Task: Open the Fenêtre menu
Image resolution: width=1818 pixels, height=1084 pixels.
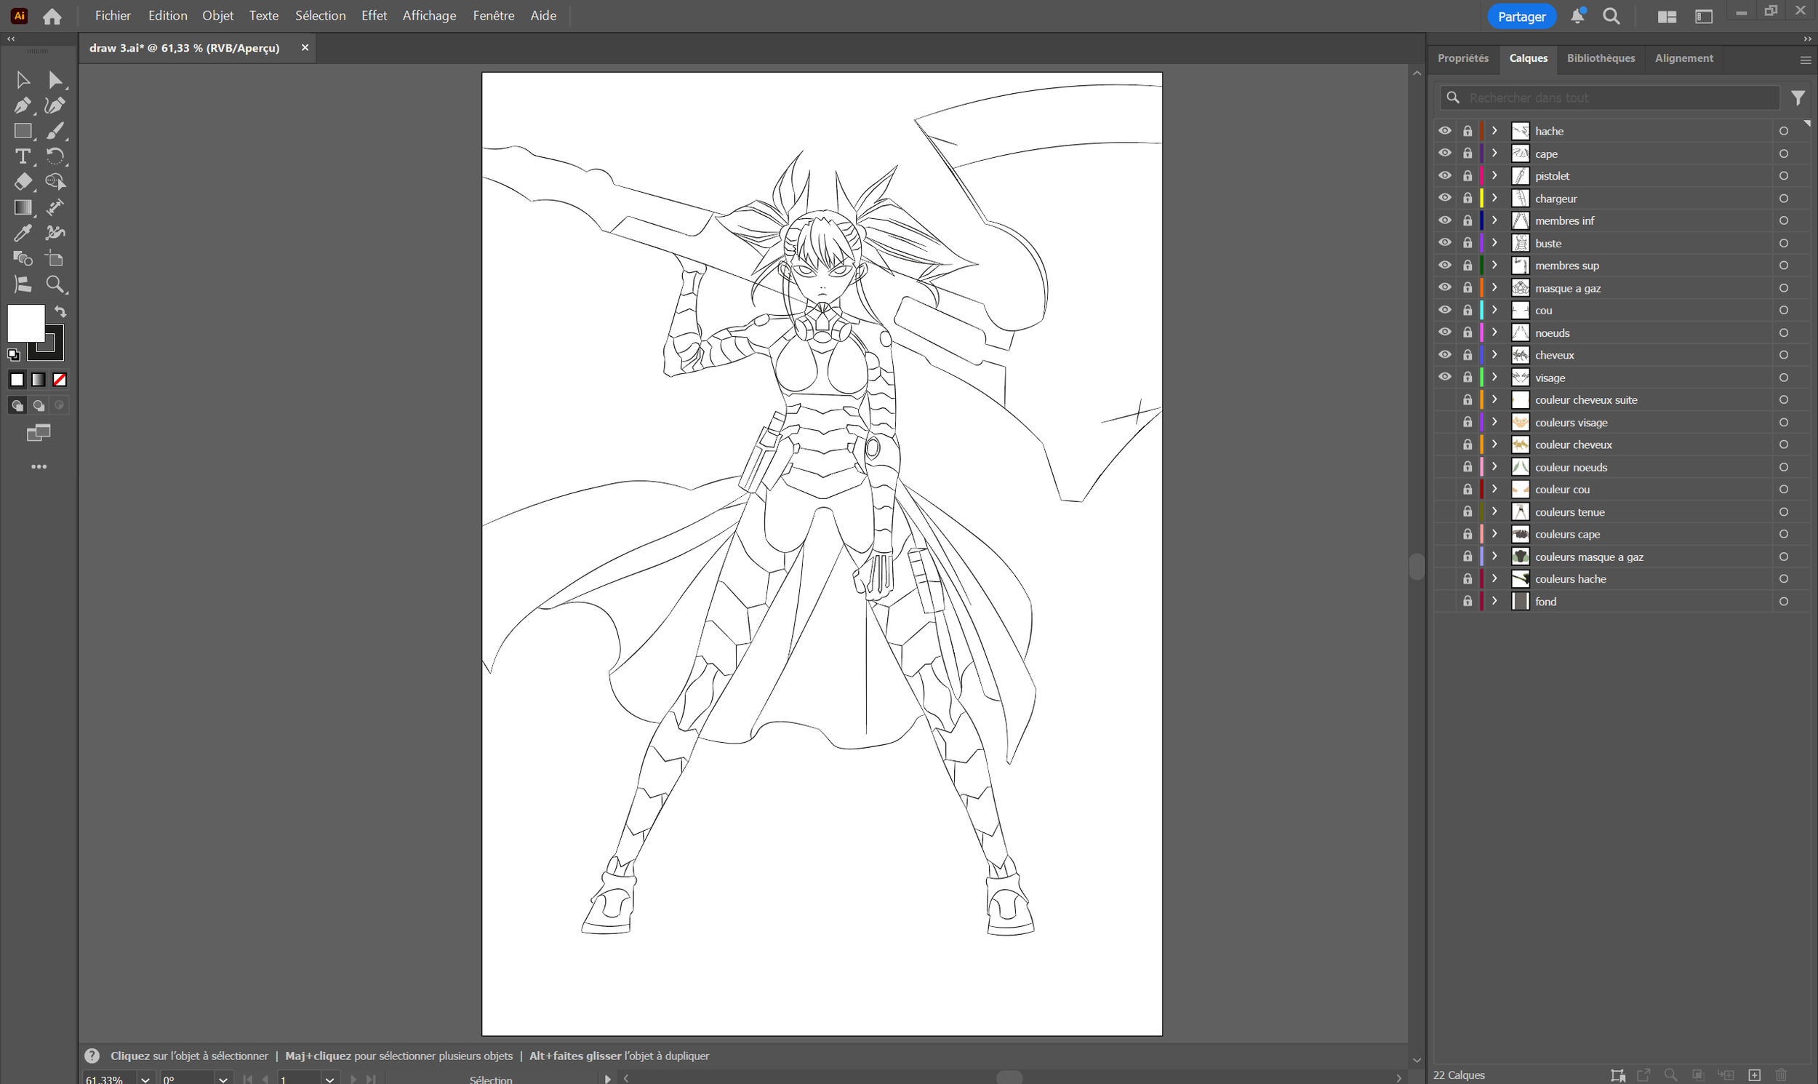Action: [x=494, y=15]
